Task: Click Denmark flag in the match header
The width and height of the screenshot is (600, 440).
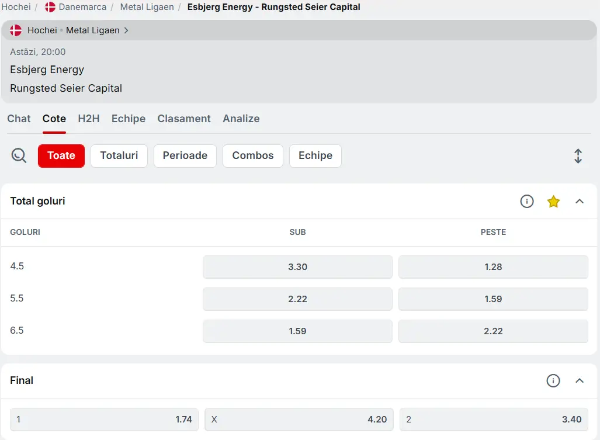Action: [16, 30]
